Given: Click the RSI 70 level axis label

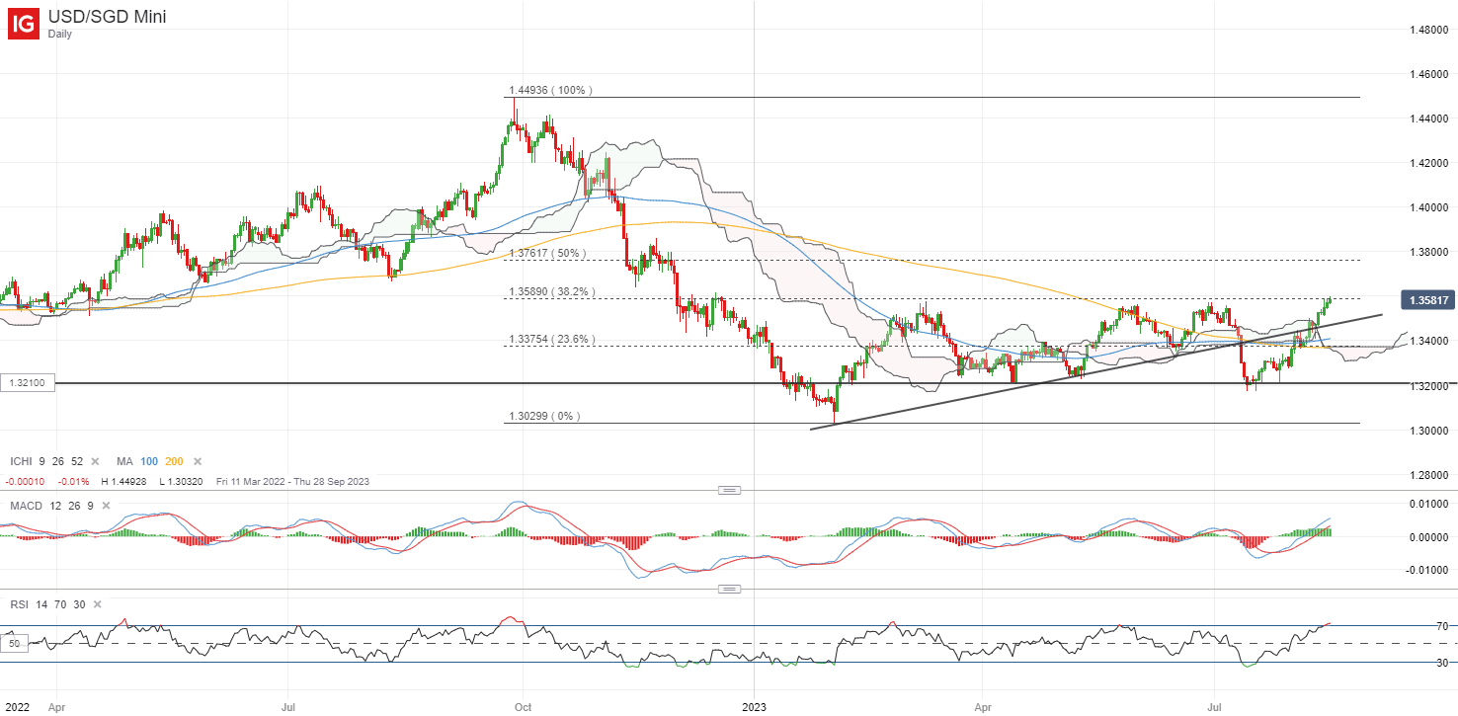Looking at the screenshot, I should coord(1441,626).
